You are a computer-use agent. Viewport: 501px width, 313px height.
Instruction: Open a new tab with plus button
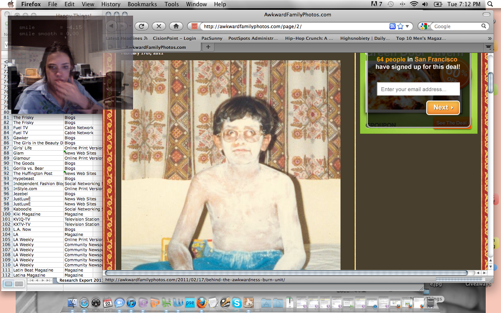208,47
